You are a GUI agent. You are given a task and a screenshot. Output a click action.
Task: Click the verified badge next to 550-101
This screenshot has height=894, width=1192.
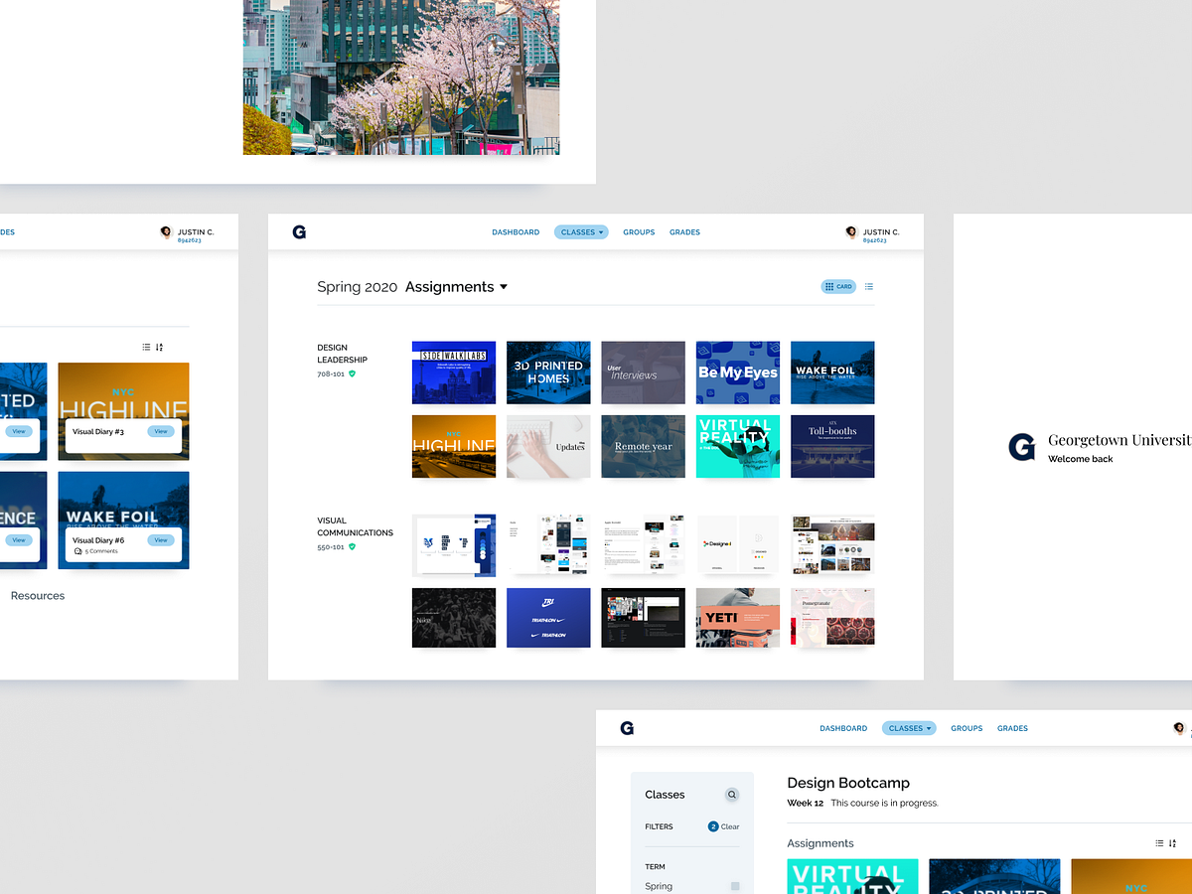[350, 546]
